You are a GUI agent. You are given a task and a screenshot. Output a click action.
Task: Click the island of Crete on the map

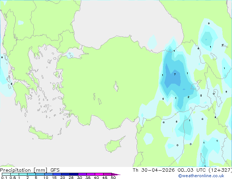pyautogui.click(x=40, y=134)
